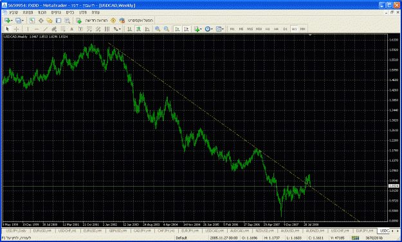Select the M1 timeframe
The width and height of the screenshot is (402, 242).
(232, 29)
